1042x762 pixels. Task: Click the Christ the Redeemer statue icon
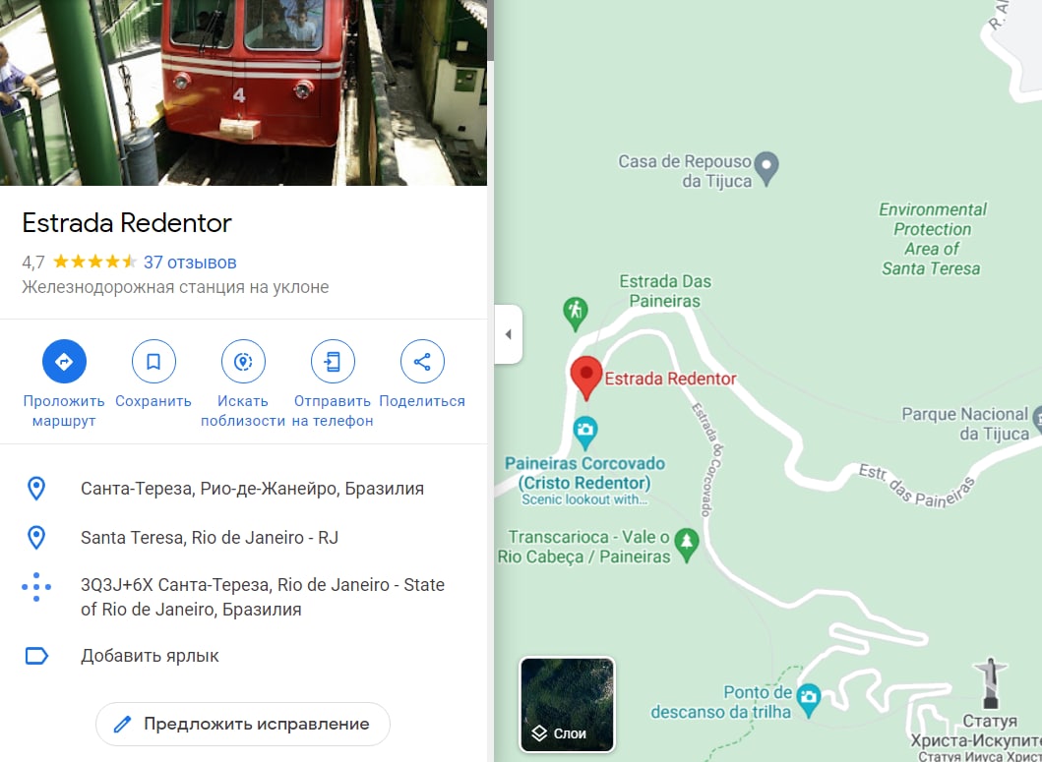coord(990,683)
